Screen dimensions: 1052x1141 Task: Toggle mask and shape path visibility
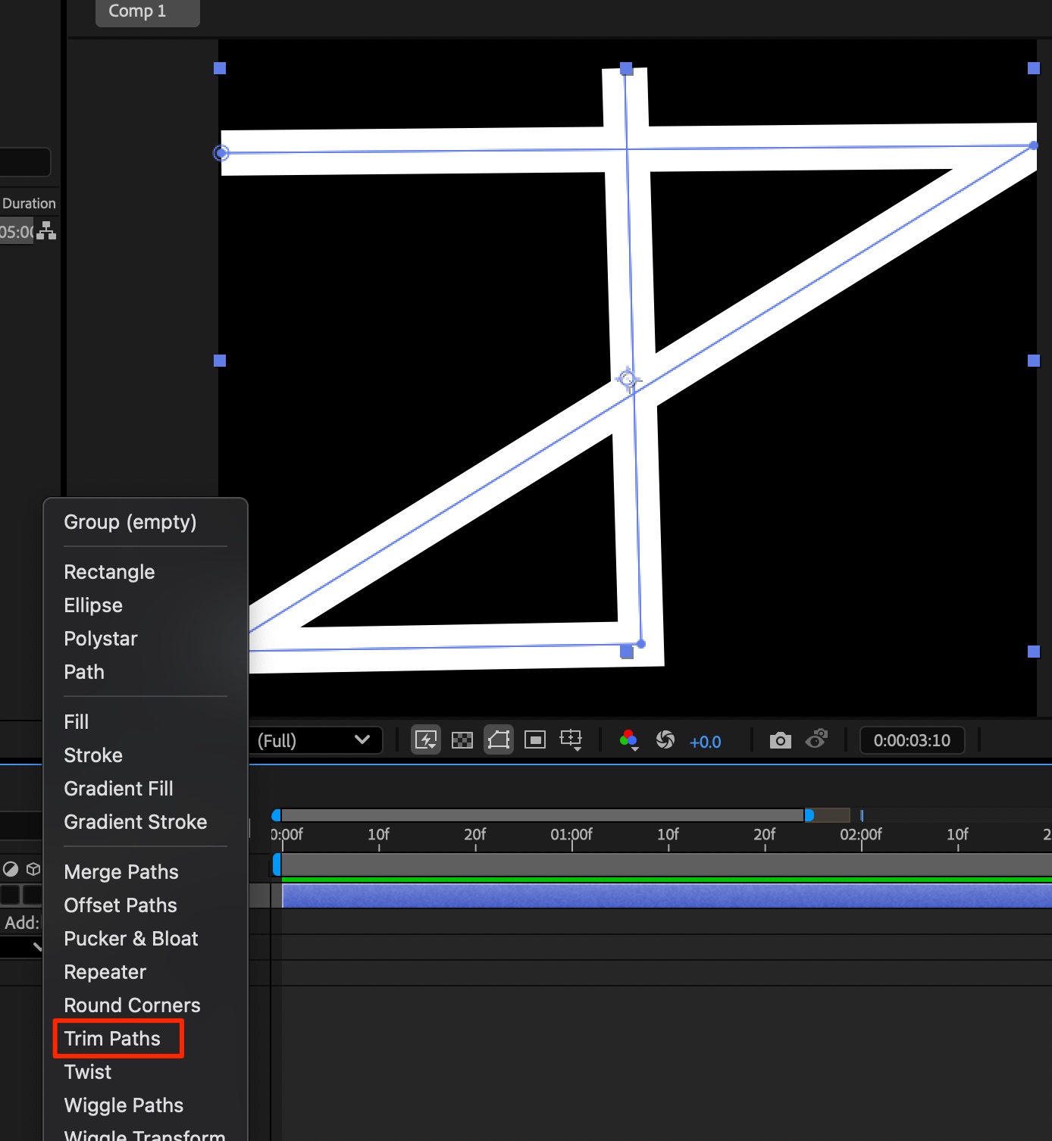coord(499,739)
